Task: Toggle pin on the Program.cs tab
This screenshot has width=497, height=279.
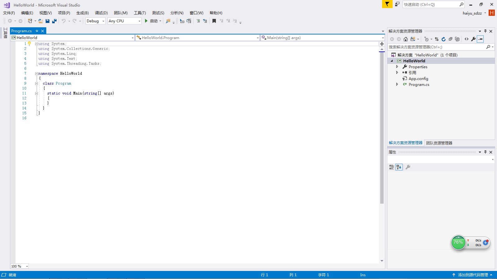Action: point(37,31)
